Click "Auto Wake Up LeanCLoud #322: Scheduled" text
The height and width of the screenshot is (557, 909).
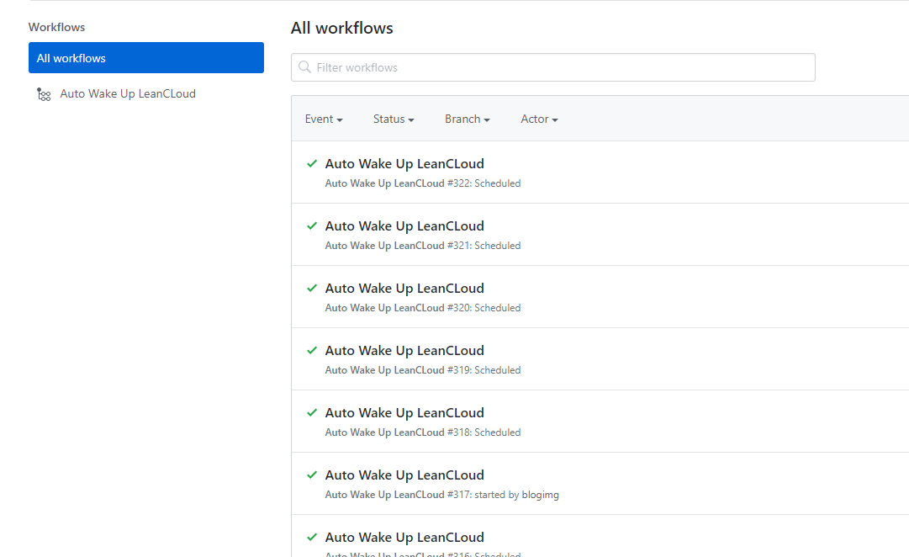click(x=423, y=183)
